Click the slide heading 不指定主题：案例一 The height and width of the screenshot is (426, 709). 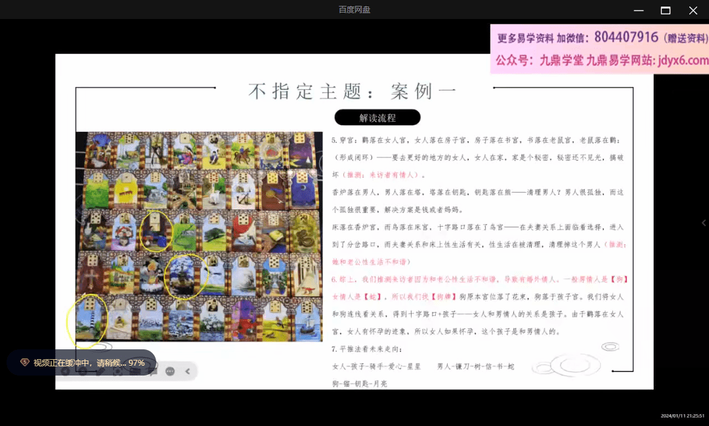point(352,91)
